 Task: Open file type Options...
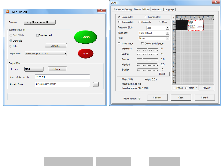(58, 69)
